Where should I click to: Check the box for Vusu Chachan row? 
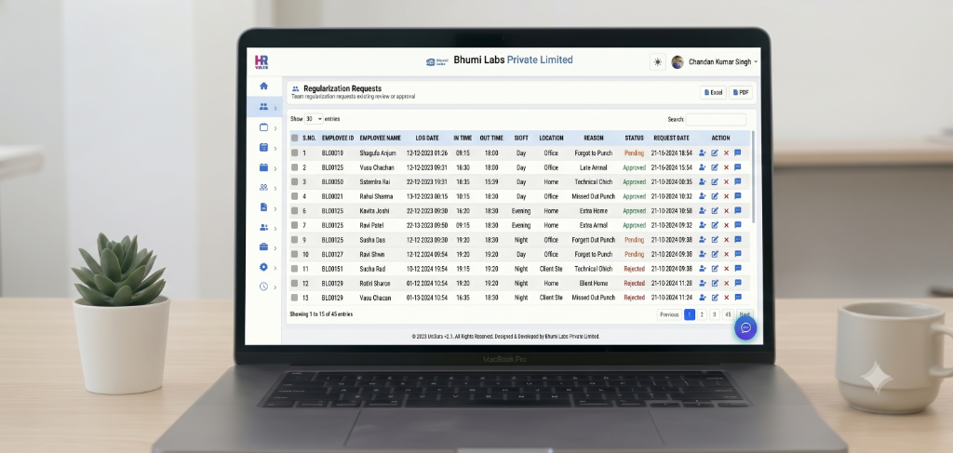(295, 167)
